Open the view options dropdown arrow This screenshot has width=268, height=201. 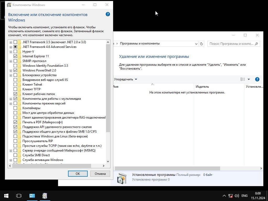tap(249, 79)
